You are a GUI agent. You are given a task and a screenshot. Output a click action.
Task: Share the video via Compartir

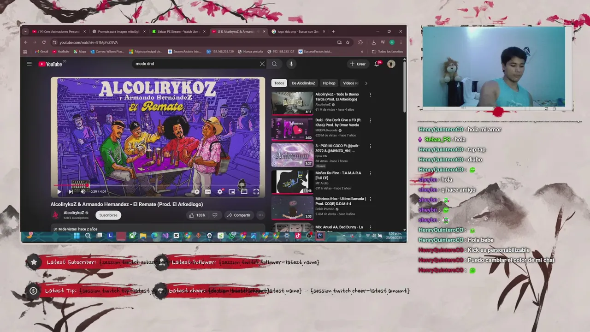point(238,215)
